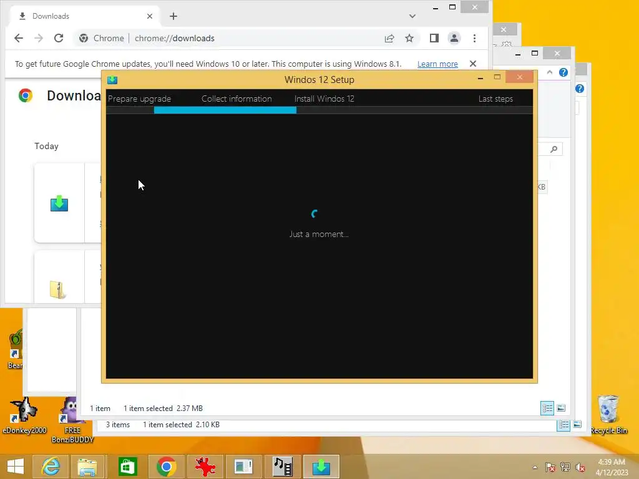Open Chrome side panel icon
This screenshot has width=639, height=479.
[x=434, y=38]
